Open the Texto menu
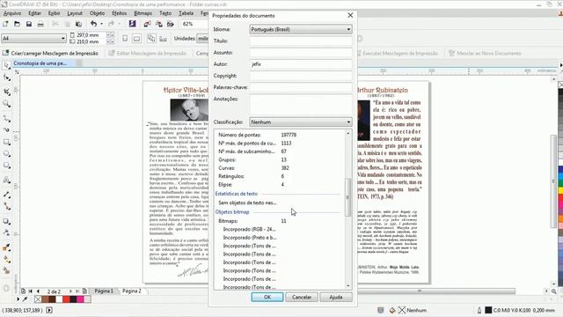 (165, 13)
